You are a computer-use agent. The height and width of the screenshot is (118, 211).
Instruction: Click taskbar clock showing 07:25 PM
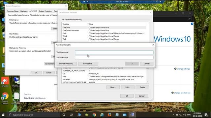point(197,115)
